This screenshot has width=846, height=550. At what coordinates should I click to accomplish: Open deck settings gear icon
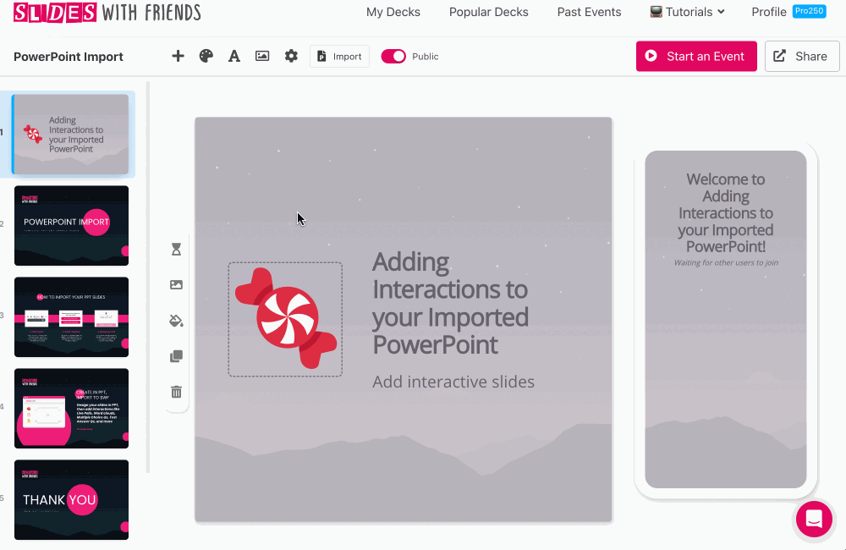pos(291,56)
